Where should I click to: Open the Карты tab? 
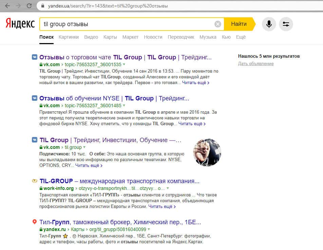pos(110,37)
